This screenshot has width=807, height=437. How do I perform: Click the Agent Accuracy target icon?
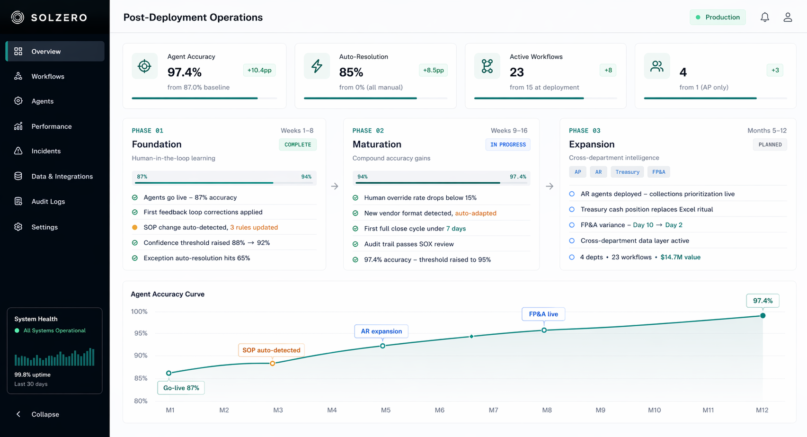click(x=144, y=66)
